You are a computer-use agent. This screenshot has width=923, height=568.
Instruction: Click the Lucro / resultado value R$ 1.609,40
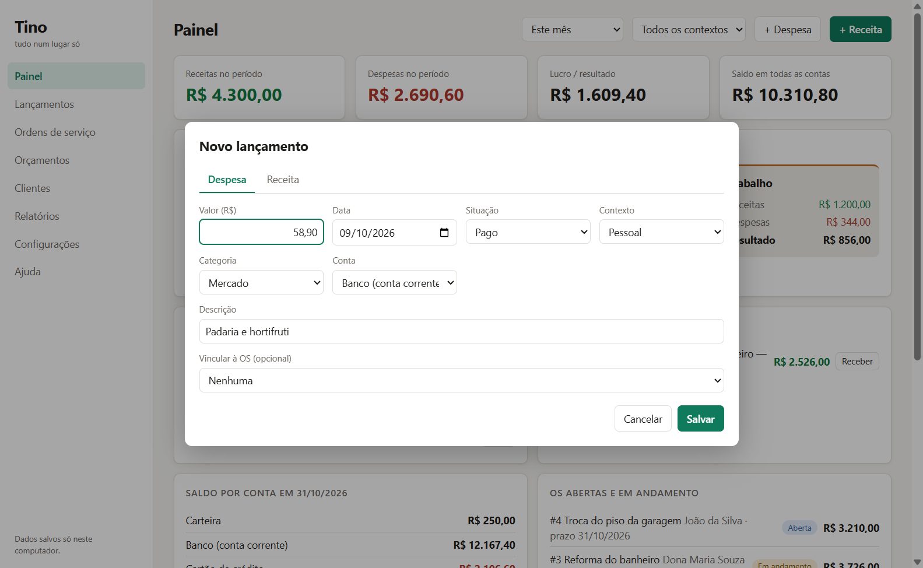(x=598, y=94)
